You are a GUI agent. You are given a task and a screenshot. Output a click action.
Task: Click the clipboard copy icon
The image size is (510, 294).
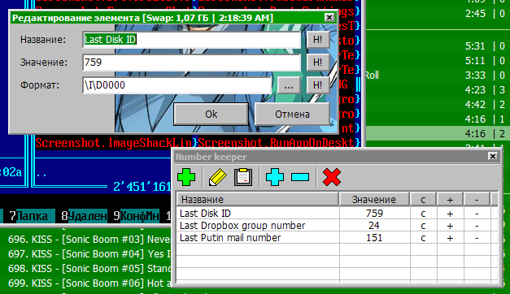(x=243, y=177)
